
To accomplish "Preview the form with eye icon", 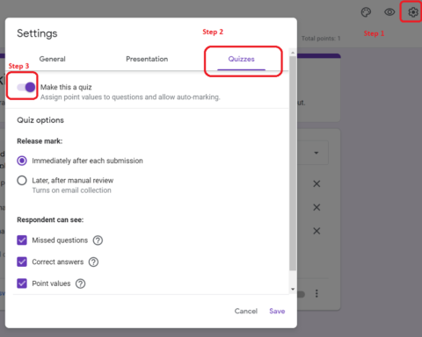I will tap(389, 12).
